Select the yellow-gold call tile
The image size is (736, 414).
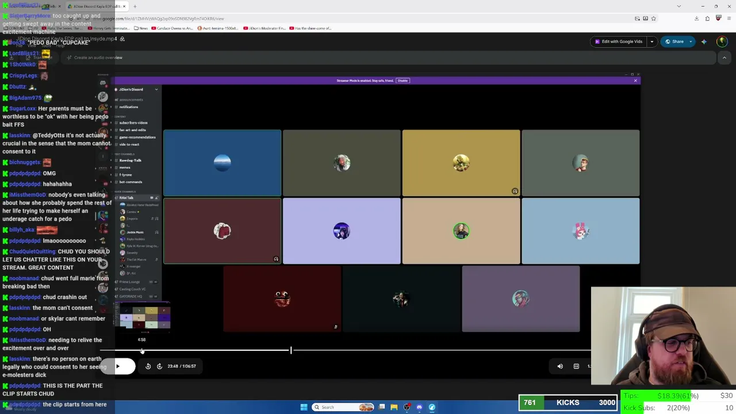461,163
